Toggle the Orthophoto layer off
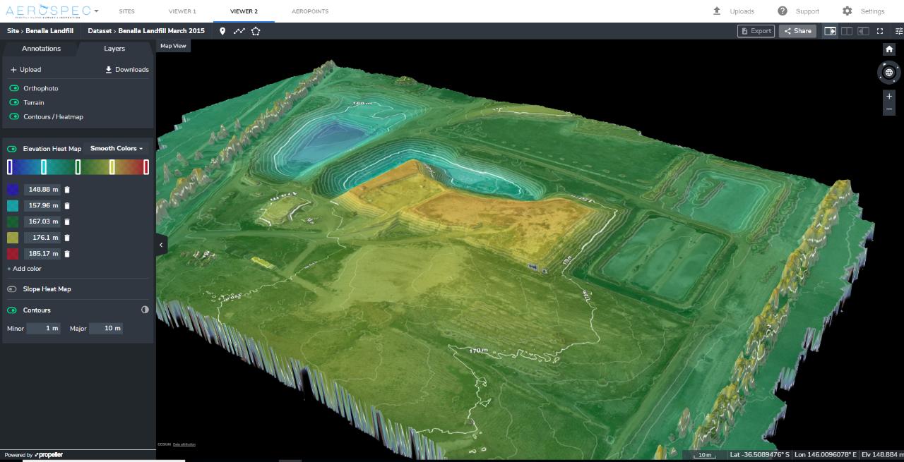This screenshot has height=462, width=904. [14, 89]
